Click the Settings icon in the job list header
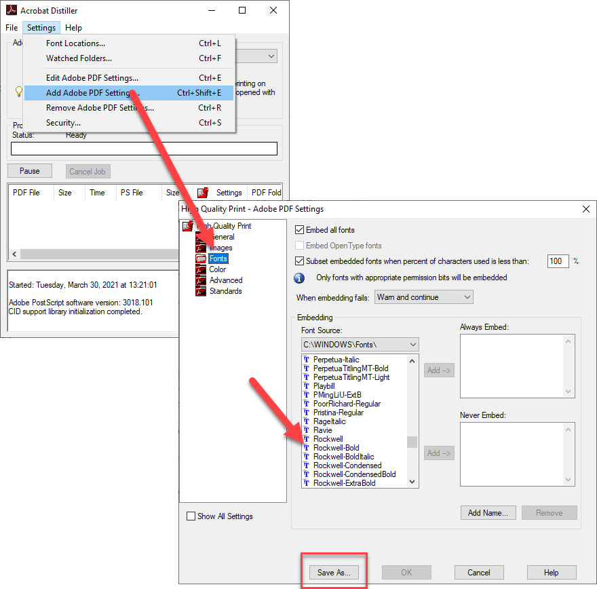597x589 pixels. 201,192
